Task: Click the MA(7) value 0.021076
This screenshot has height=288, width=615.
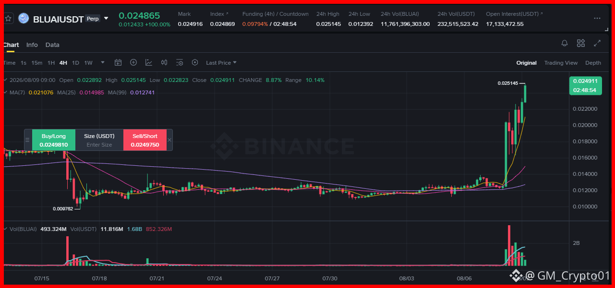Action: click(x=40, y=92)
